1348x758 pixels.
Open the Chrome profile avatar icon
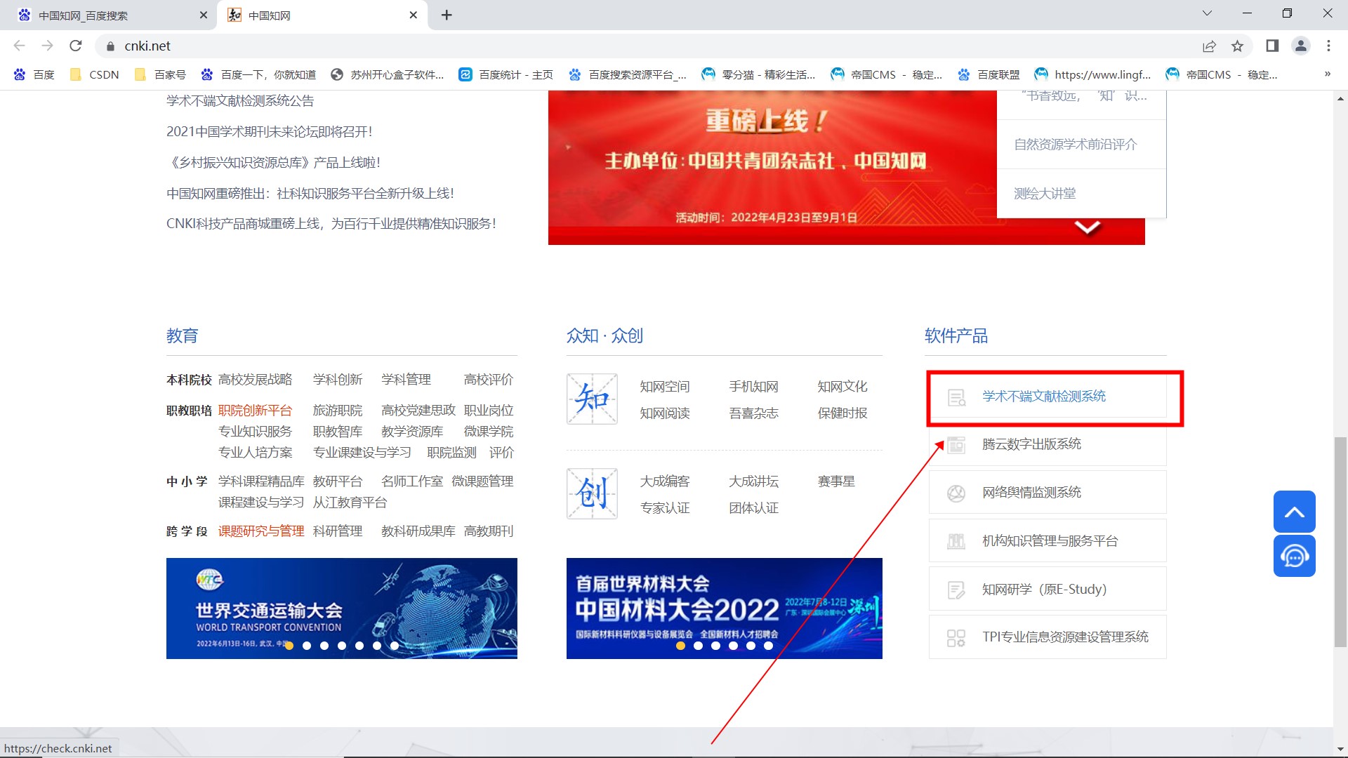(x=1300, y=46)
